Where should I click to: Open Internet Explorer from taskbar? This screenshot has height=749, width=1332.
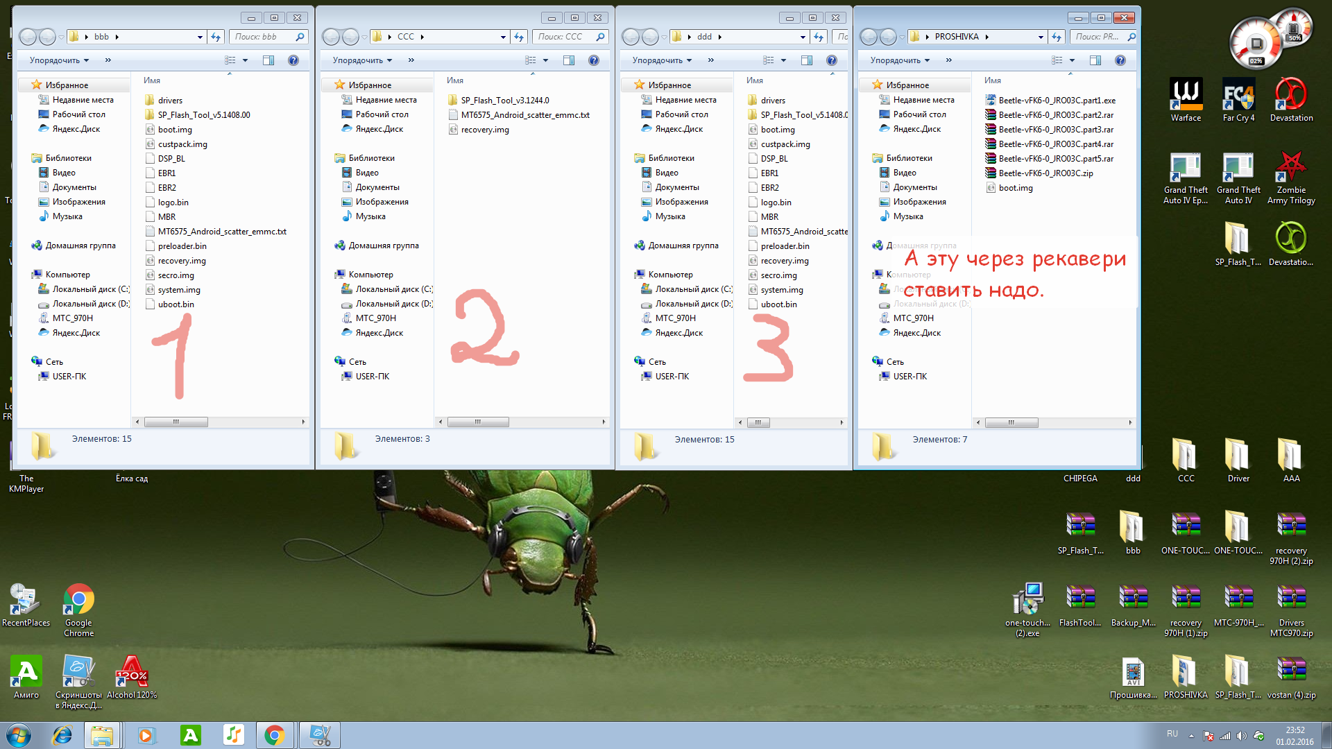62,735
